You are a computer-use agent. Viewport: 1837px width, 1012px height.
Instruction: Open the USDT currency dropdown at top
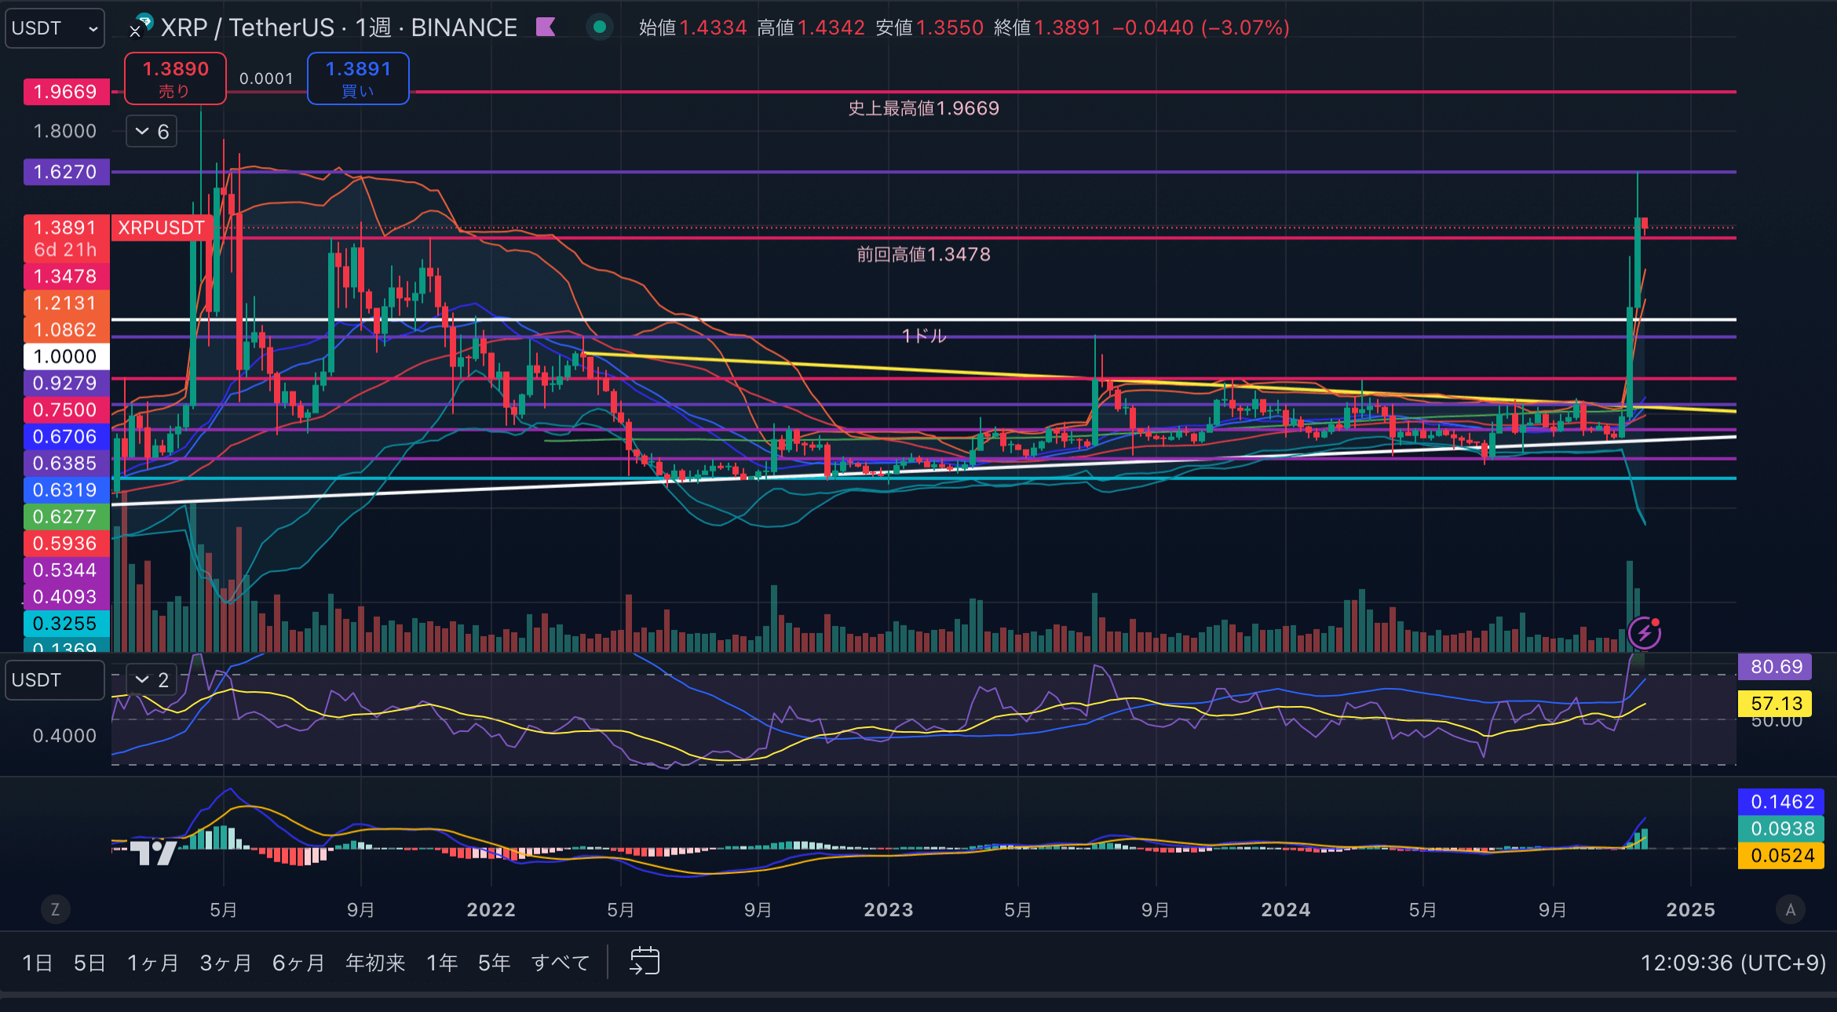point(55,28)
